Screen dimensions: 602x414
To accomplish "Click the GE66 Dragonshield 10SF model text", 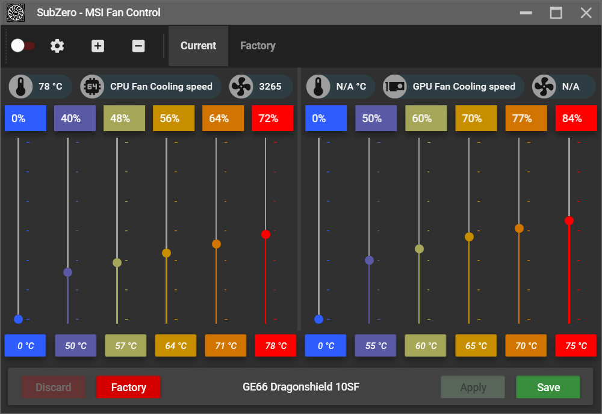I will coord(301,387).
